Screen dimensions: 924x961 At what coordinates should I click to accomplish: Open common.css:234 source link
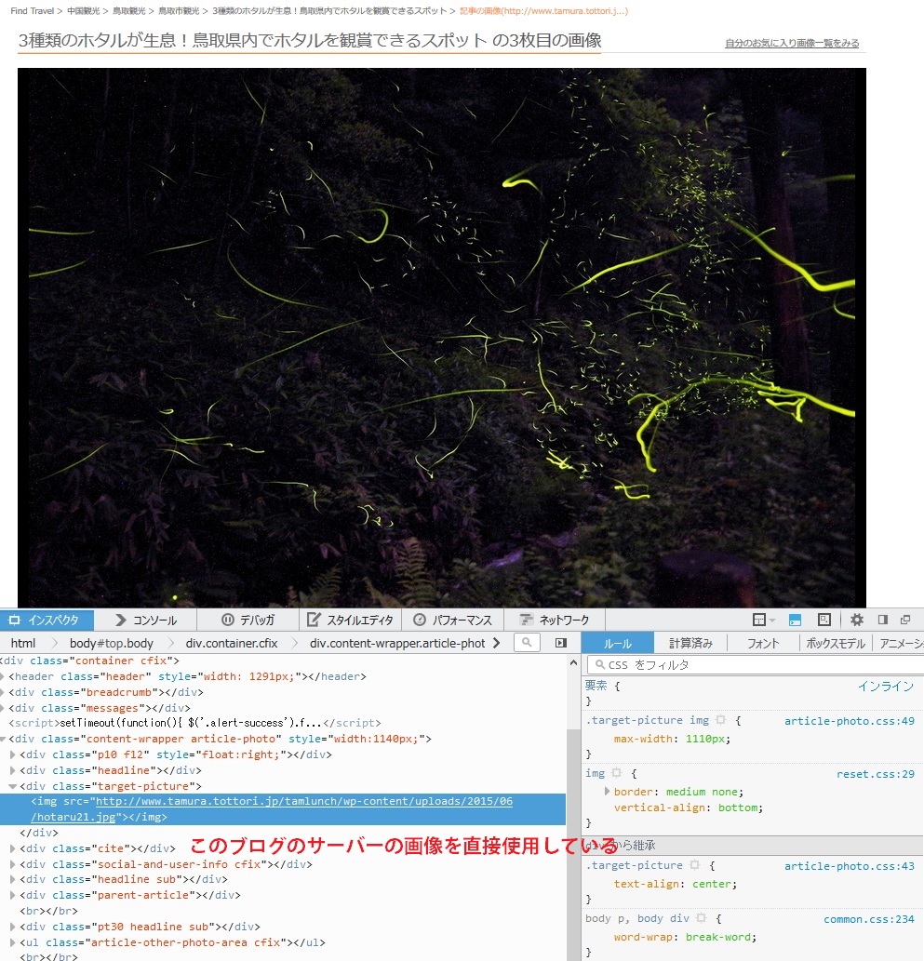point(869,919)
